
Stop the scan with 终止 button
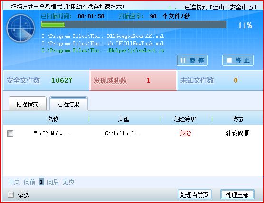(238, 60)
